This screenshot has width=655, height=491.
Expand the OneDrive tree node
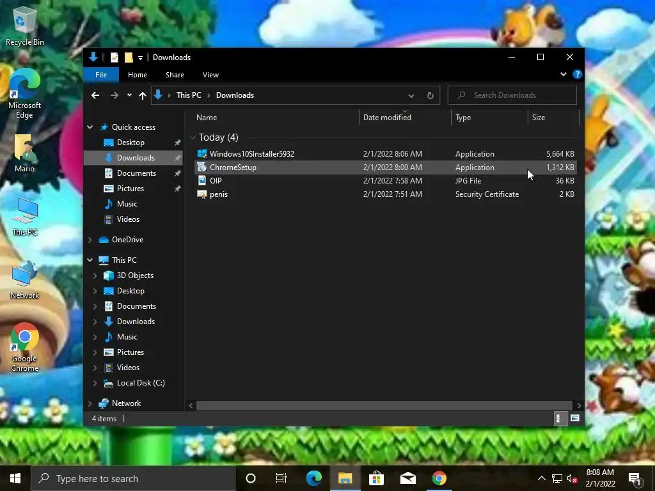point(90,240)
